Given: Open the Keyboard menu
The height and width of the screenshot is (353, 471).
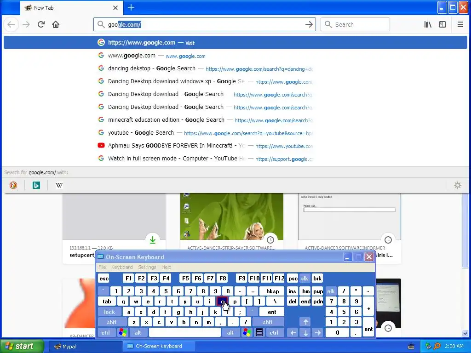Looking at the screenshot, I should 121,267.
